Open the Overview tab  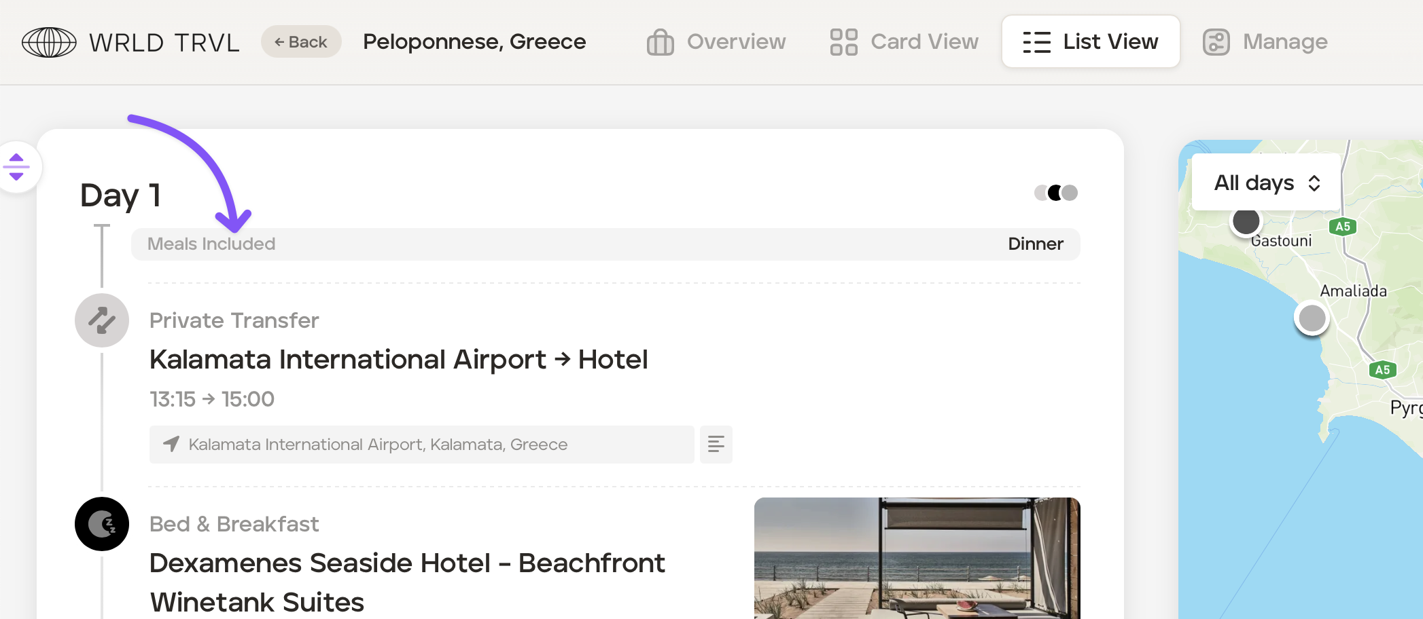pyautogui.click(x=716, y=42)
